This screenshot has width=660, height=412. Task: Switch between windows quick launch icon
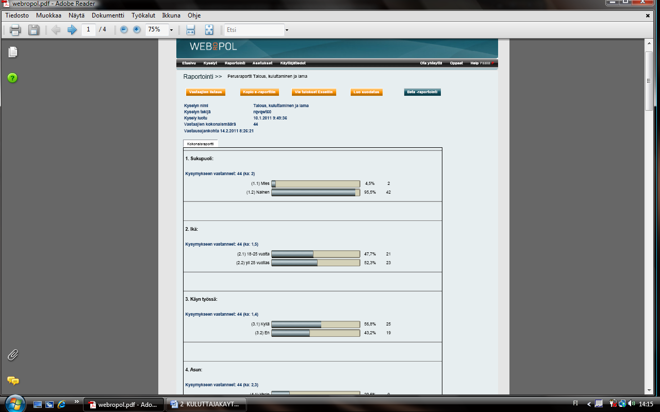coord(49,404)
